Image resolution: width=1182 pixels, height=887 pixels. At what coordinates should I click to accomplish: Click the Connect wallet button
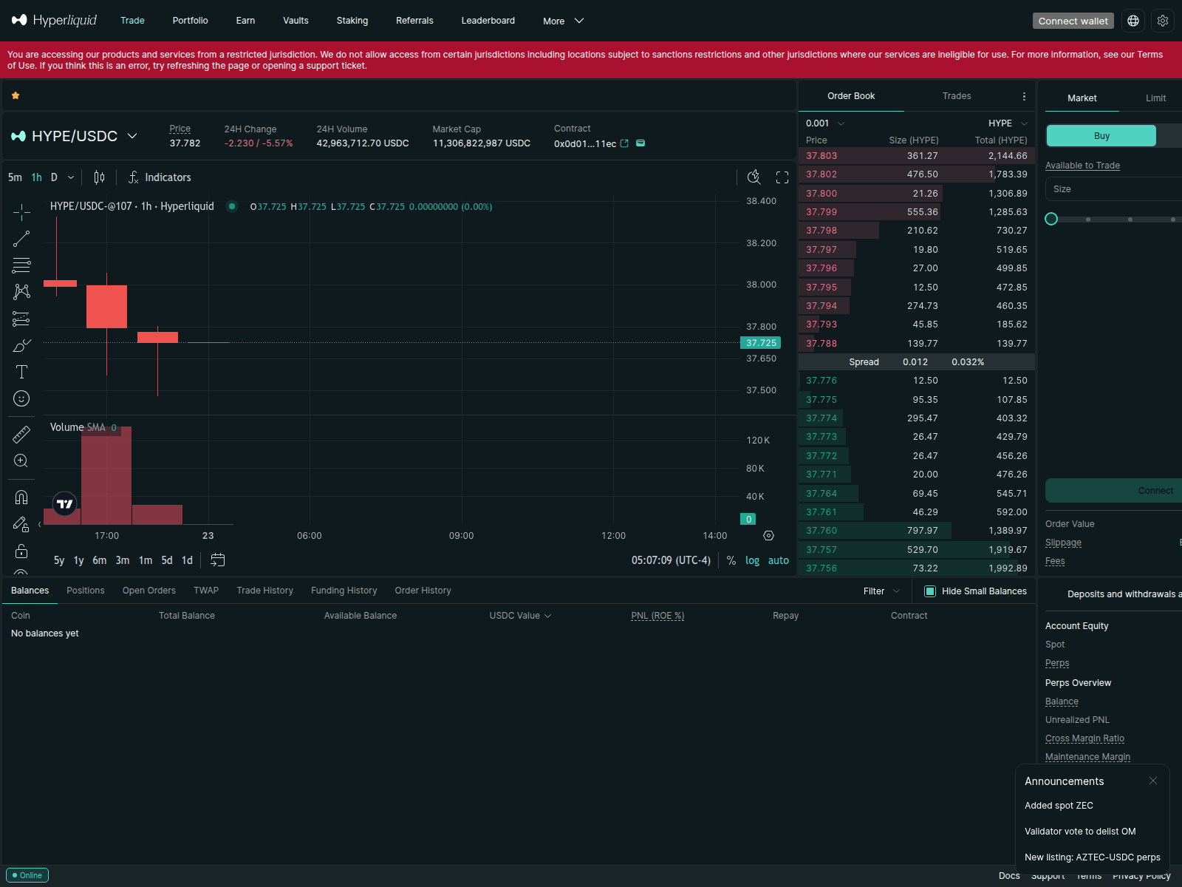click(1073, 21)
